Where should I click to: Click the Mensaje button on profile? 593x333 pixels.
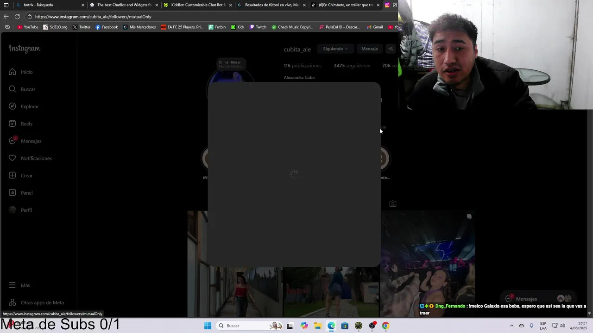point(370,49)
